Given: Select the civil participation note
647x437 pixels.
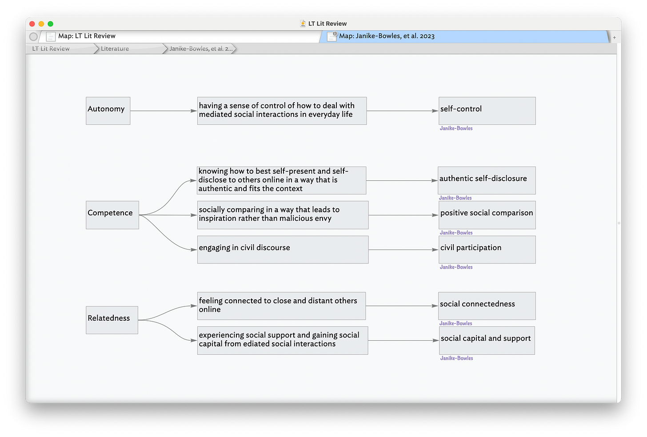Looking at the screenshot, I should click(x=487, y=250).
